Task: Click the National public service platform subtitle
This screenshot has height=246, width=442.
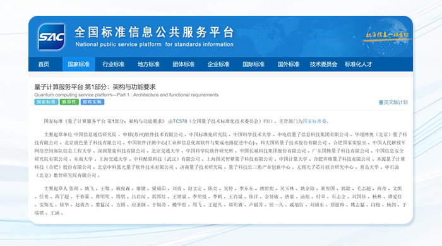Action: pyautogui.click(x=155, y=45)
